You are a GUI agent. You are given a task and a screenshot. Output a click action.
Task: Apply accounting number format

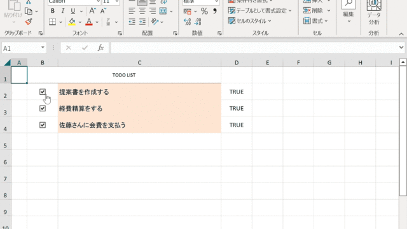click(188, 11)
